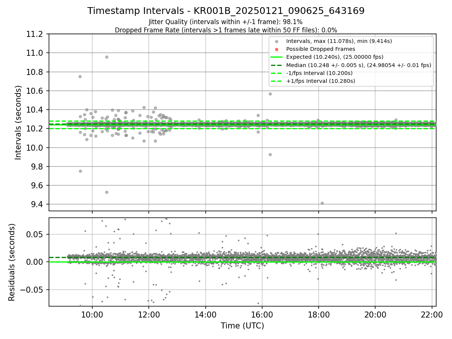Click the red dot marker in the legend
This screenshot has width=452, height=339.
coord(277,49)
